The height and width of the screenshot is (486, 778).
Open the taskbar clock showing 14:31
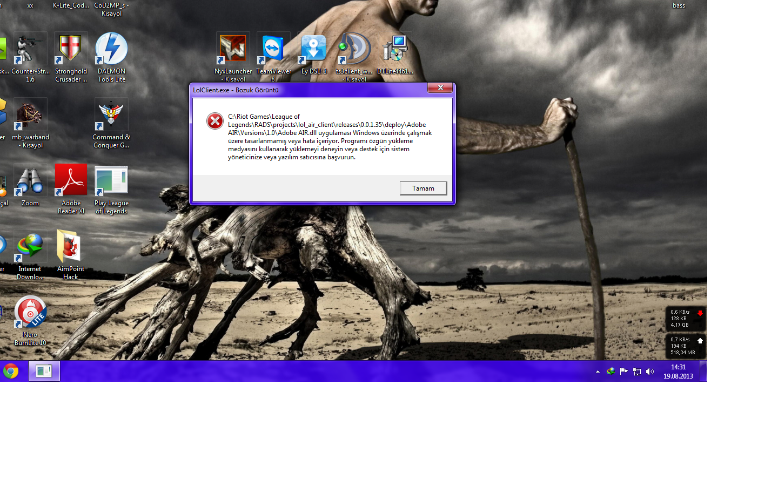(678, 372)
